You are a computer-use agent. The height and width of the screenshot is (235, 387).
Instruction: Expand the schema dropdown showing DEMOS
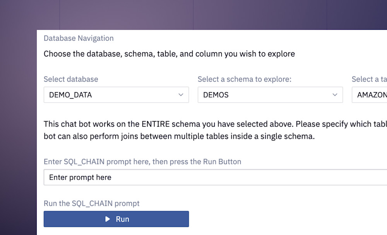point(270,95)
